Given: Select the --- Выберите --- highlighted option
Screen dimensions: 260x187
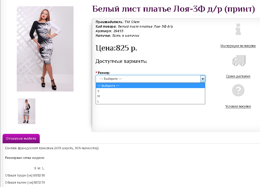Looking at the screenshot, I should tap(150, 86).
